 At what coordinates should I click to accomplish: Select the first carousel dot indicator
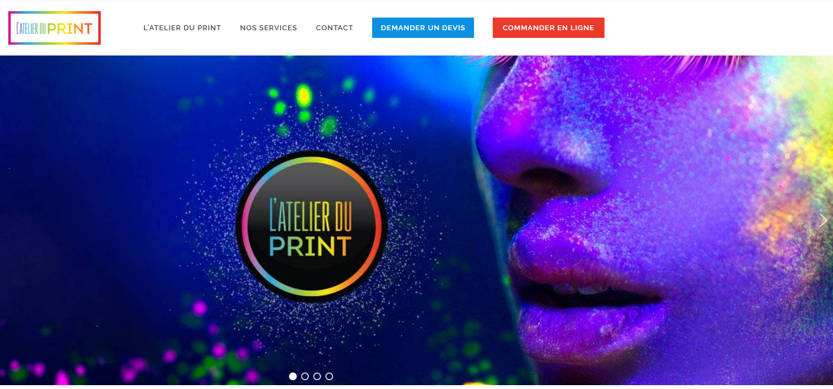point(293,376)
